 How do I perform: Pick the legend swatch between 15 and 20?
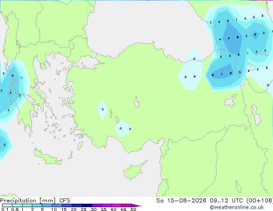67,205
